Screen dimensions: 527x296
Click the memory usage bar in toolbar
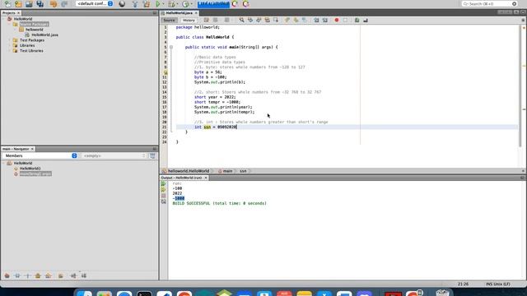[213, 4]
